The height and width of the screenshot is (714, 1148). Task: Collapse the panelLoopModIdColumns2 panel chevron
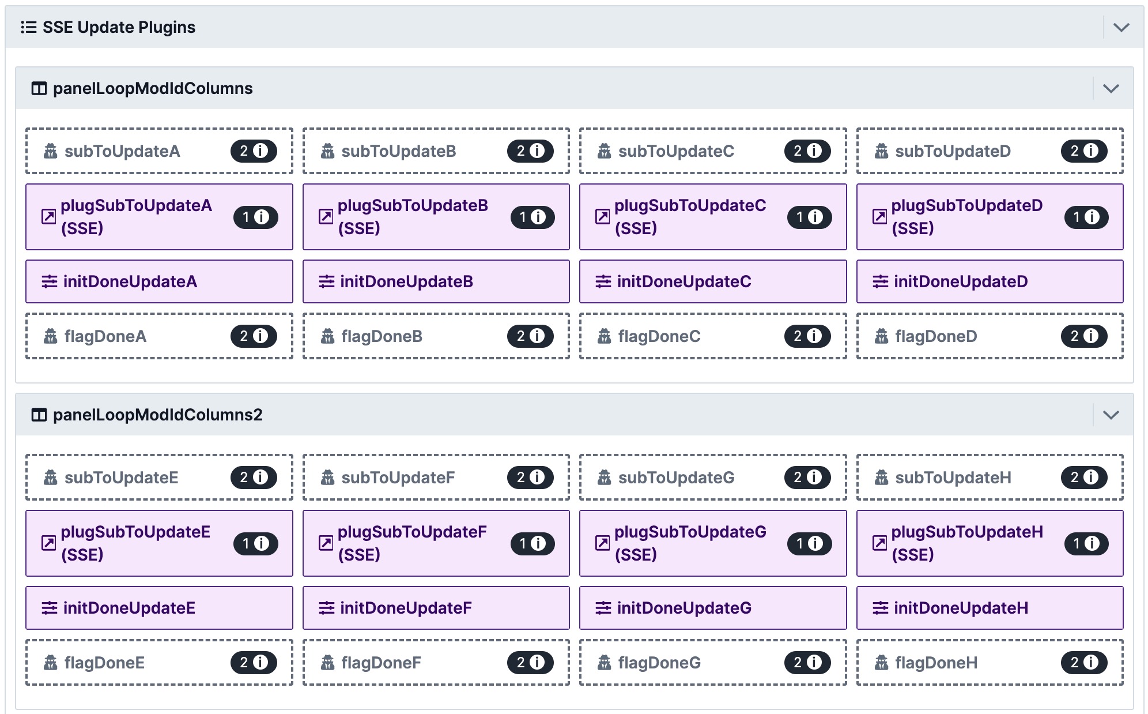tap(1111, 415)
